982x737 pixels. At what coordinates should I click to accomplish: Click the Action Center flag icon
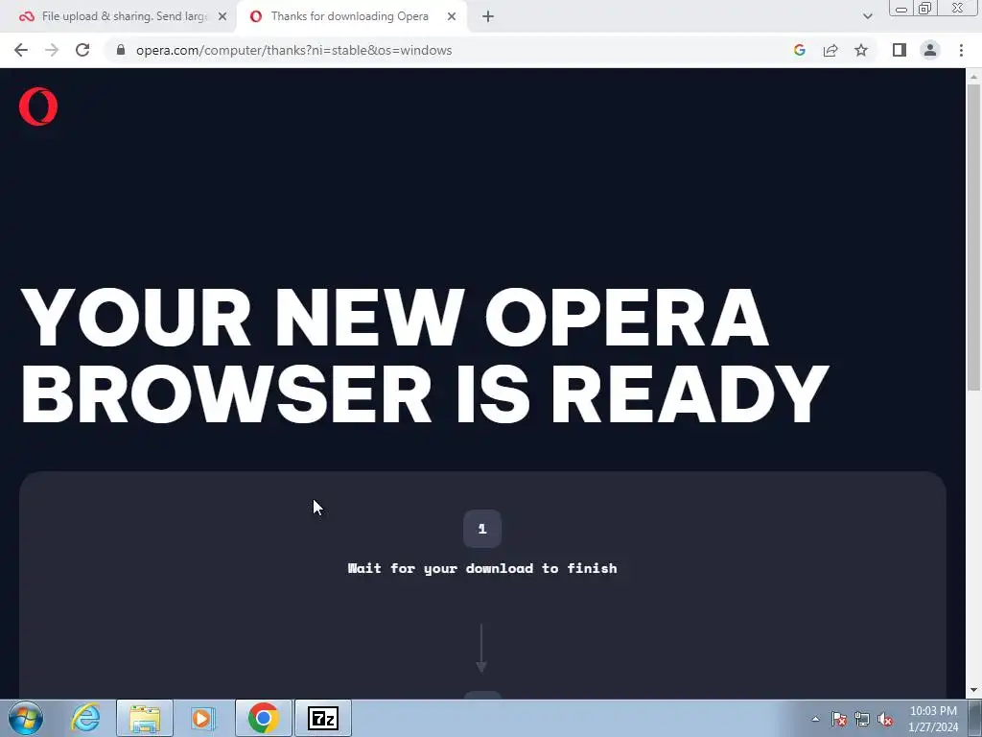839,719
